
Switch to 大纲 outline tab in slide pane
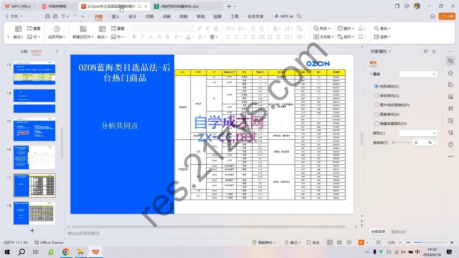pos(24,52)
